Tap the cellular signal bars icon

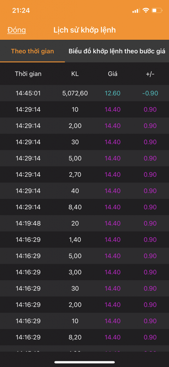point(136,10)
